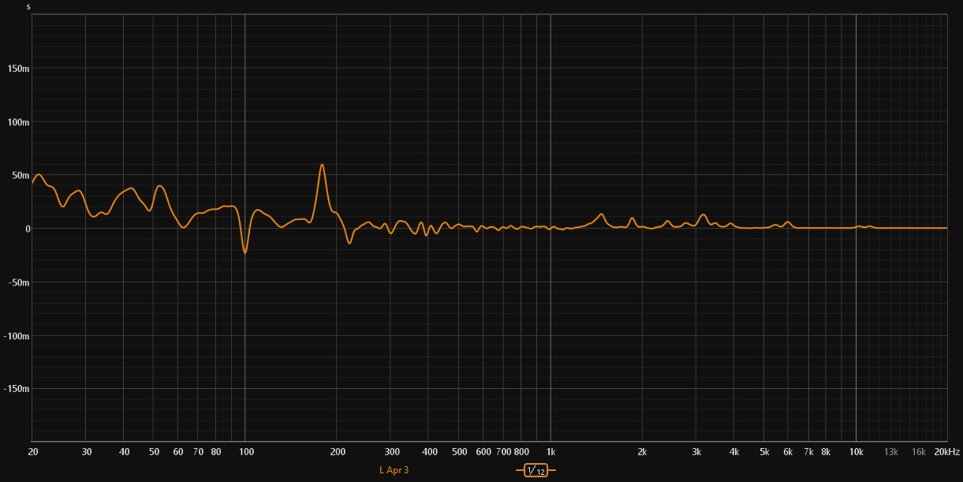The image size is (963, 482).
Task: Click the '30' frequency axis label
Action: pos(87,452)
